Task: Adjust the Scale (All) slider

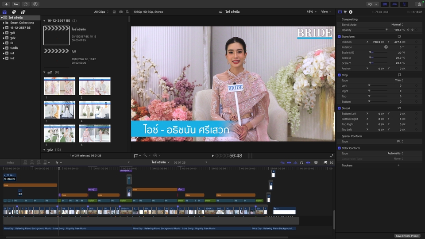Action: [378, 52]
